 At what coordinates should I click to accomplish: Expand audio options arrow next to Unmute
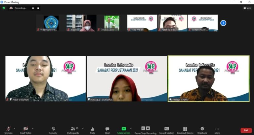tap(15, 129)
